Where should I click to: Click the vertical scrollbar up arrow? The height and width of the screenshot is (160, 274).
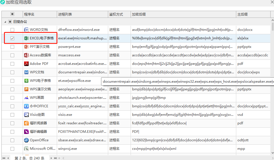point(272,20)
